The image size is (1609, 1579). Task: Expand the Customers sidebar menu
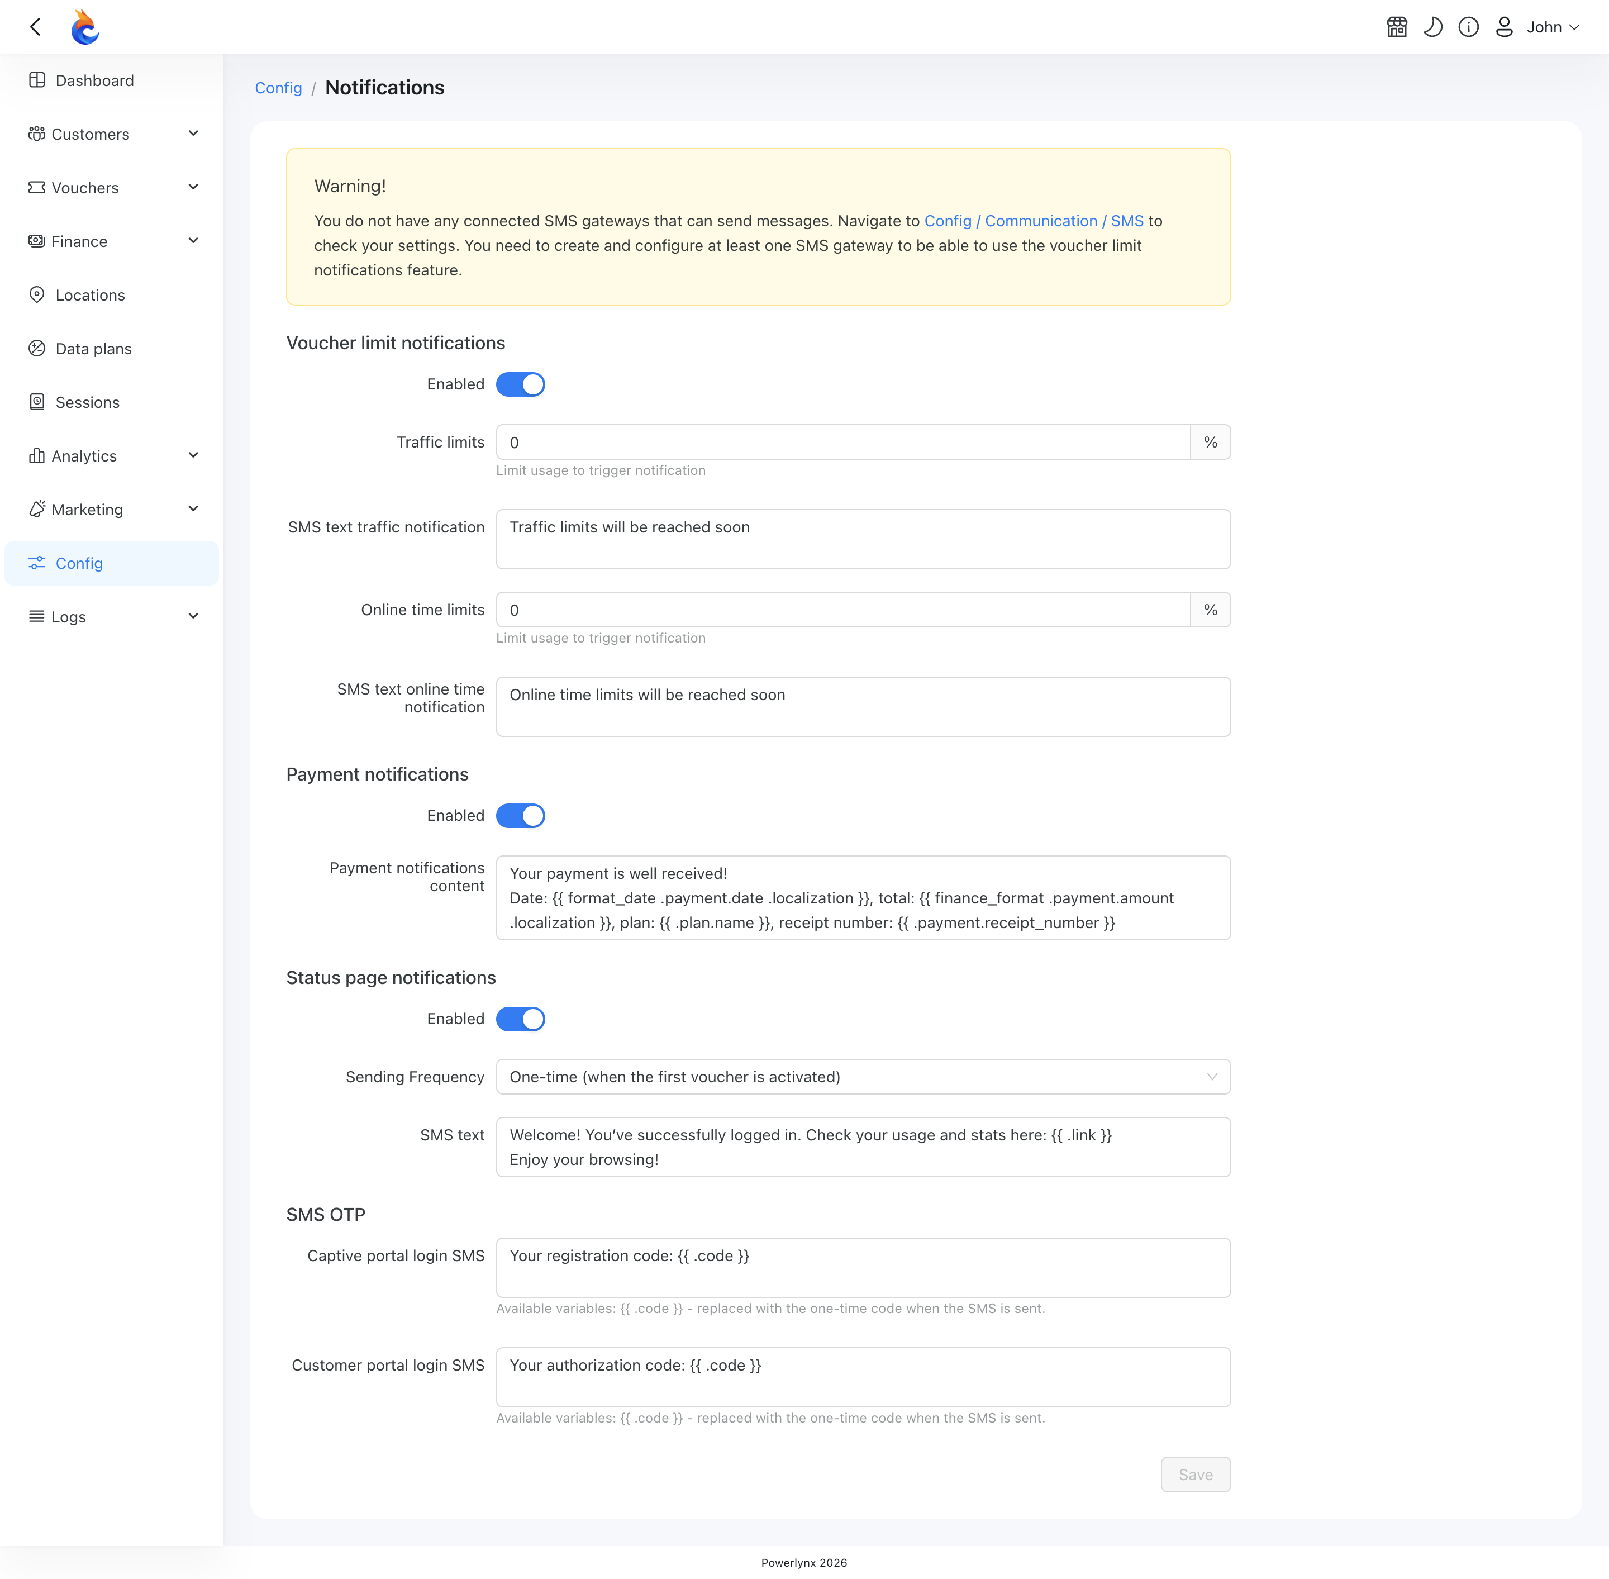(x=112, y=134)
